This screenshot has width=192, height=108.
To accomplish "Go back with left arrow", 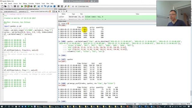I will 73,6.
